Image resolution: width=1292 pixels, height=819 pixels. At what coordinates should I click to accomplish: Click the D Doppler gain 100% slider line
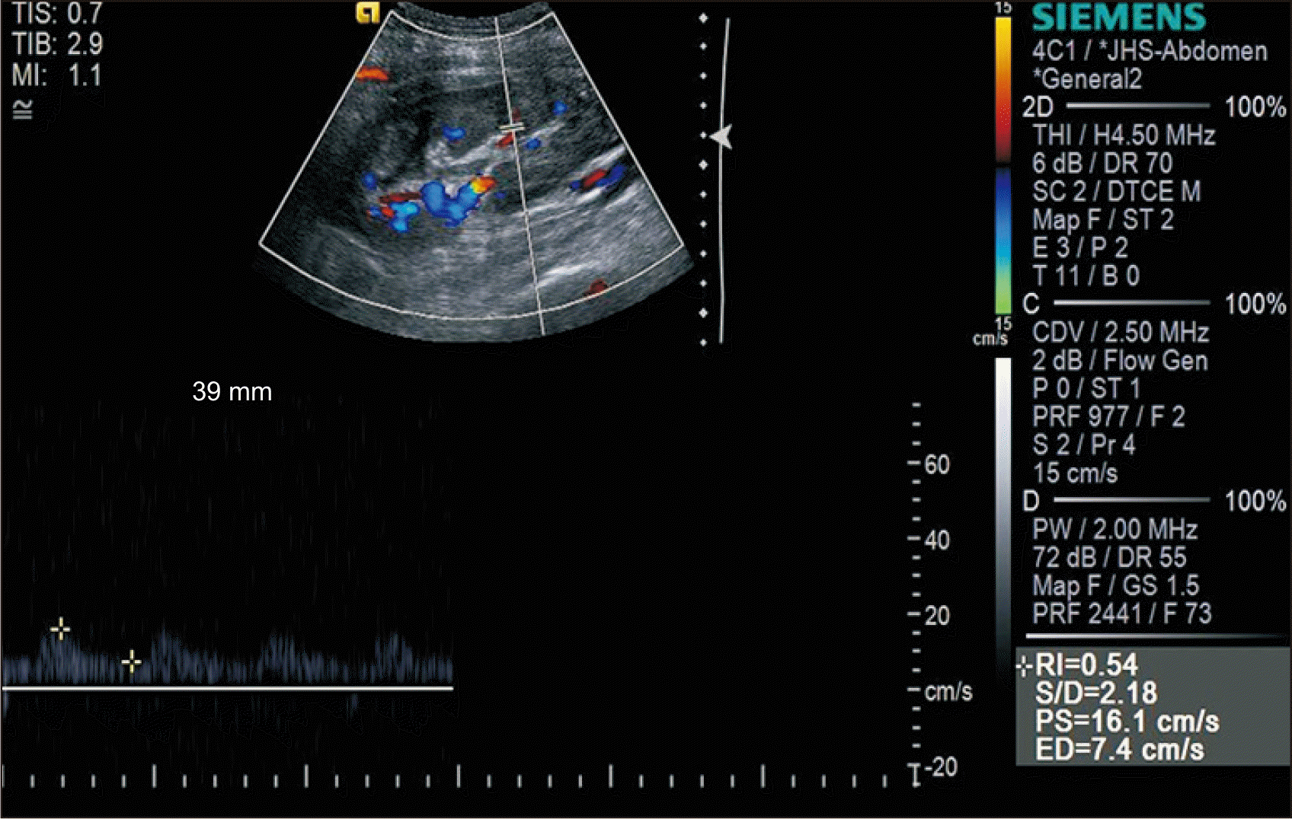point(1132,500)
